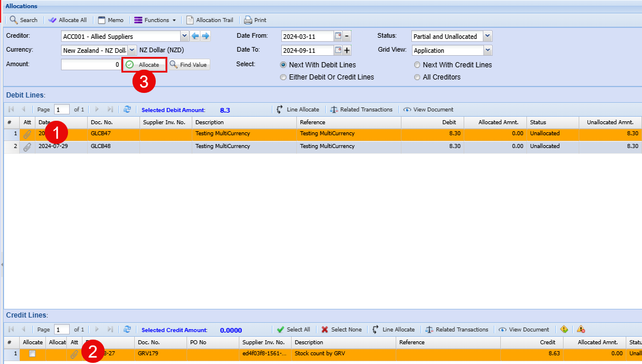This screenshot has width=642, height=364.
Task: Select Either Debit Or Credit Lines option
Action: [x=284, y=77]
